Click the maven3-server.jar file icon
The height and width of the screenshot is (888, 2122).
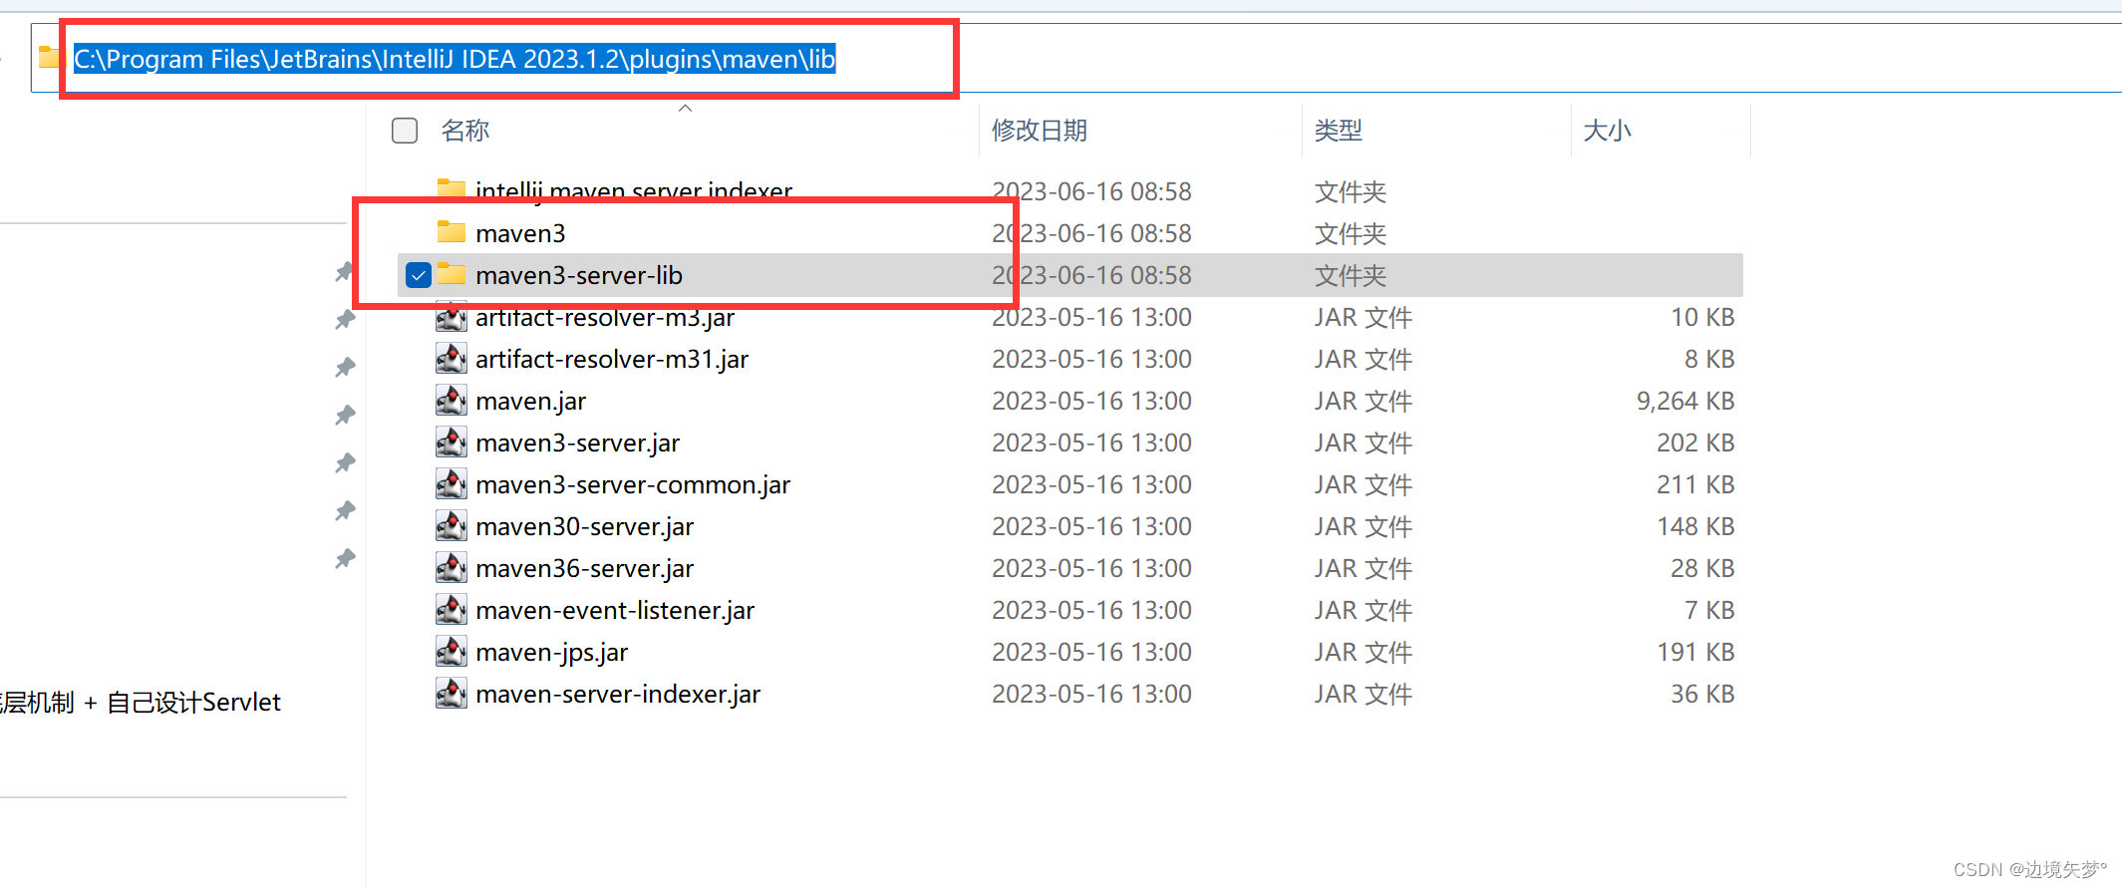(452, 443)
